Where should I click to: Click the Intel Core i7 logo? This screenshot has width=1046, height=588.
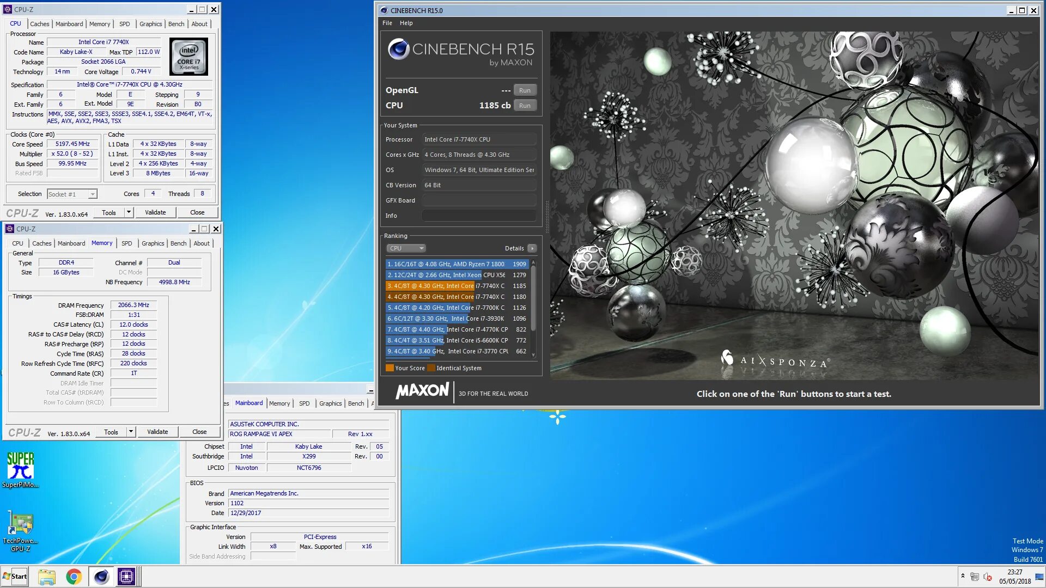pos(188,57)
